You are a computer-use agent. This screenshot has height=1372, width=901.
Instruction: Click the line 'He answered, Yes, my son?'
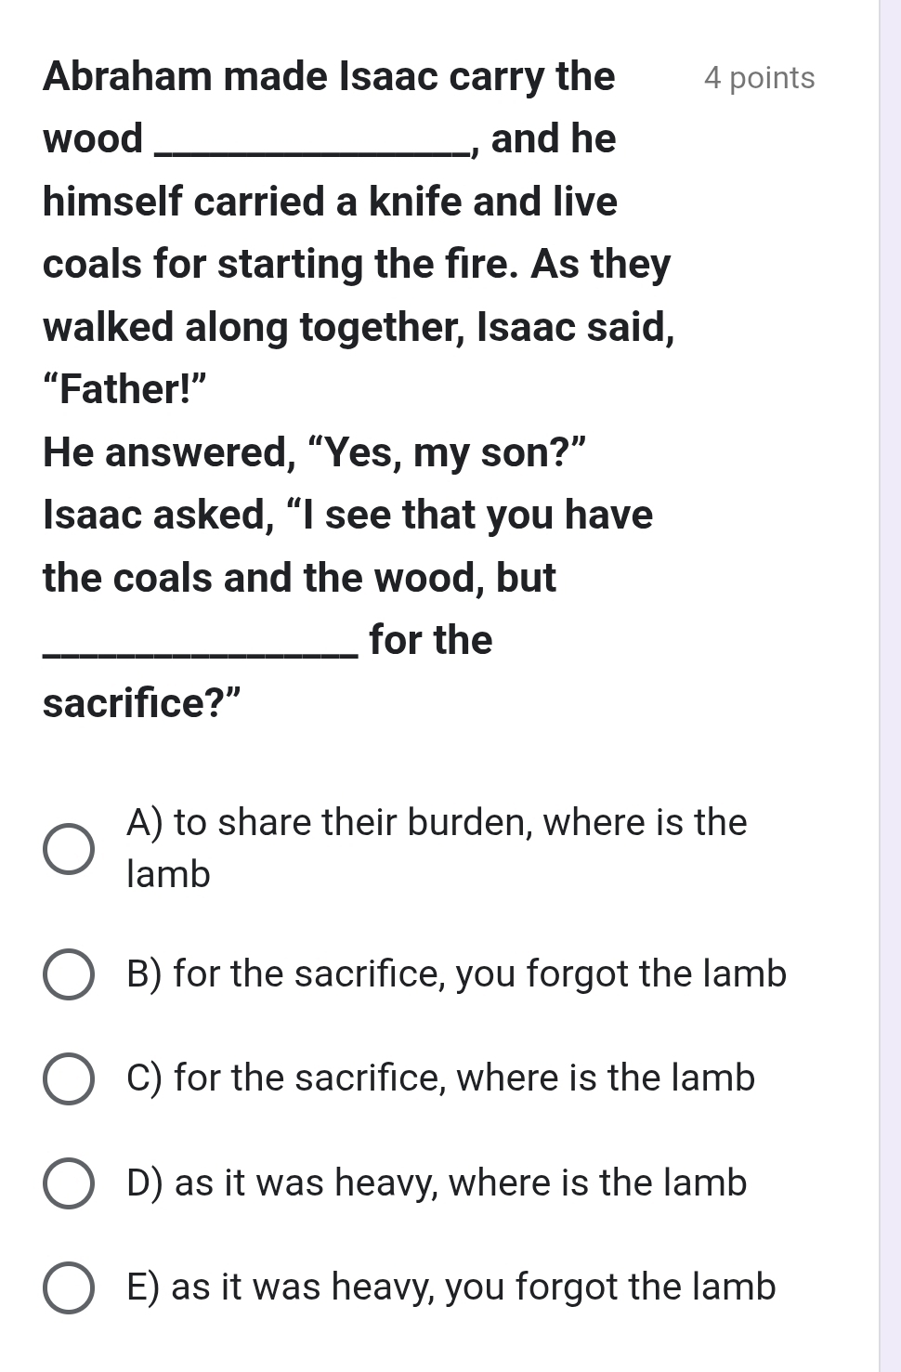[x=315, y=452]
